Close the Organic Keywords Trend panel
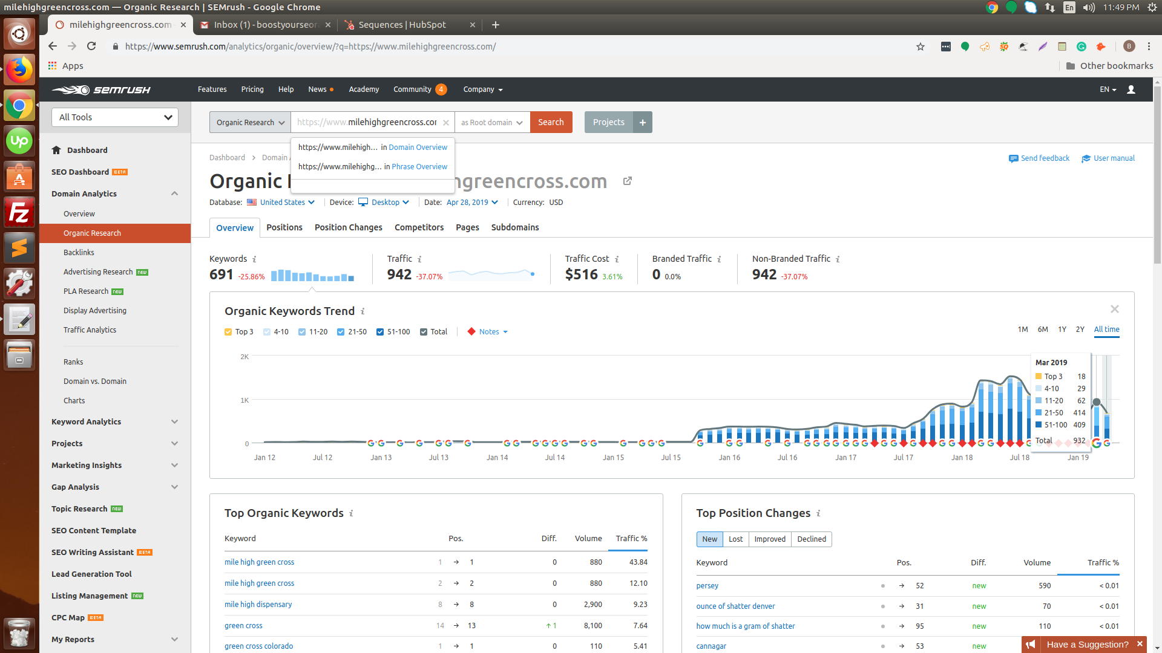 point(1115,309)
